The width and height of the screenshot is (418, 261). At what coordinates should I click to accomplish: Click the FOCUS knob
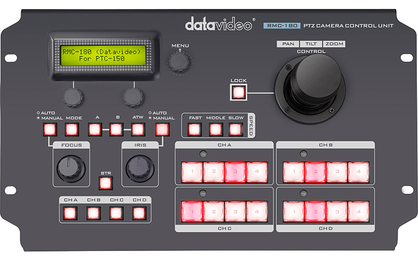click(71, 169)
